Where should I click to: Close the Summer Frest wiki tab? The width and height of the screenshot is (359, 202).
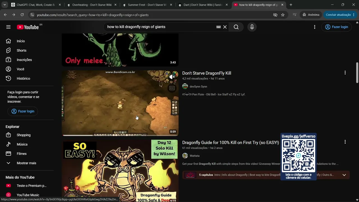click(x=171, y=5)
